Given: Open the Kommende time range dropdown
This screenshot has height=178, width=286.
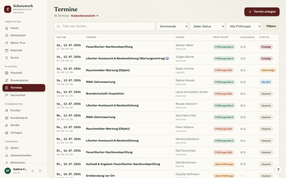Looking at the screenshot, I should click(172, 26).
